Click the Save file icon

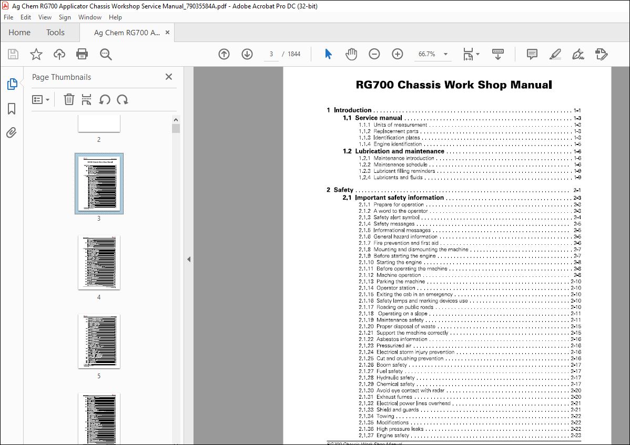click(13, 54)
